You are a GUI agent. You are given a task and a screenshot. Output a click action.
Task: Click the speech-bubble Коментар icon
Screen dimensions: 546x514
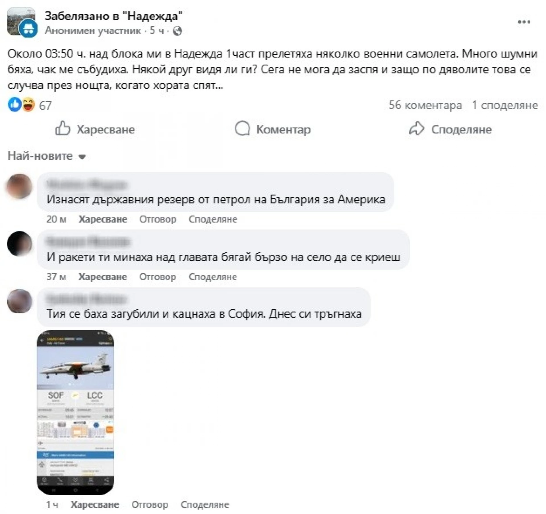pyautogui.click(x=242, y=129)
